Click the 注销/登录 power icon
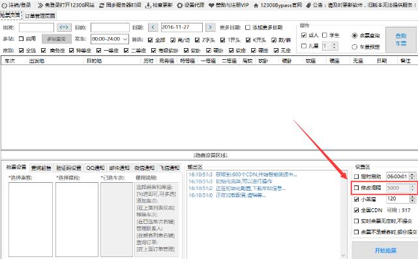The image size is (418, 259). tap(5, 5)
